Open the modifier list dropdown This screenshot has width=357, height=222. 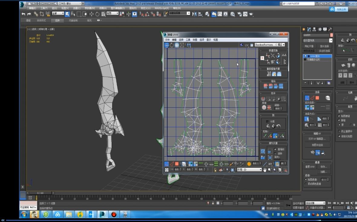click(331, 40)
